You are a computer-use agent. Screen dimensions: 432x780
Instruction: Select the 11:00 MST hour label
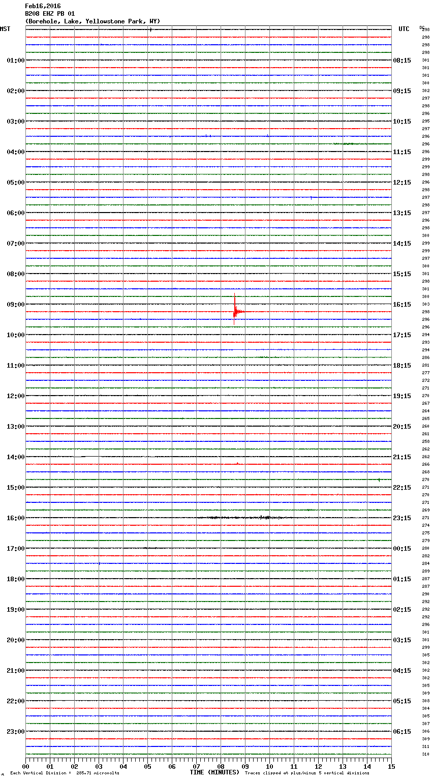(16, 366)
